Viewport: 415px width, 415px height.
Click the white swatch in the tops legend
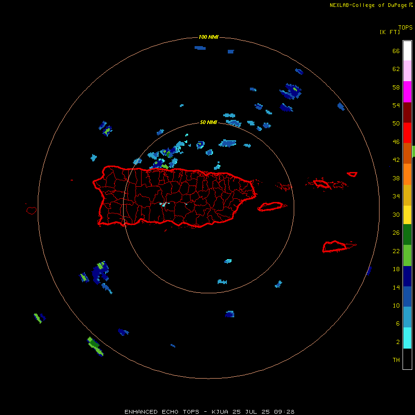point(407,51)
